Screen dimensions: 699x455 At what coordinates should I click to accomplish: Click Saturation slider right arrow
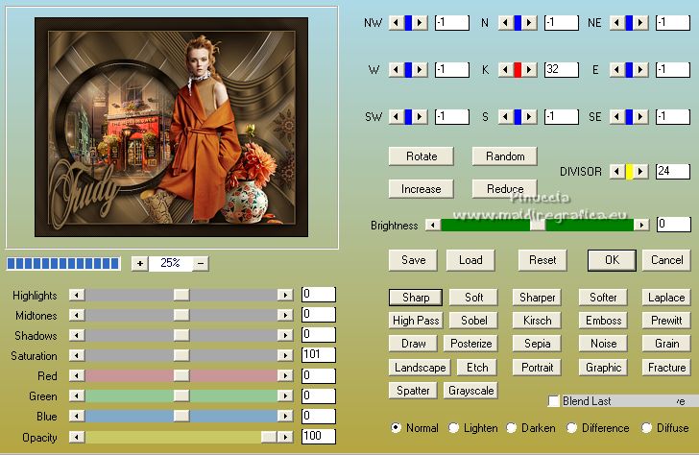tap(285, 355)
